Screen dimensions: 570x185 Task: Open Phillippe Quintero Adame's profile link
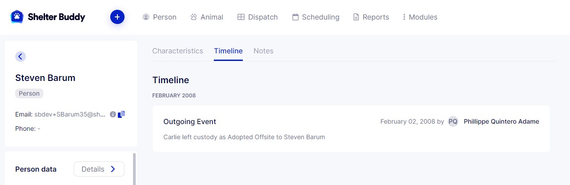pyautogui.click(x=501, y=121)
